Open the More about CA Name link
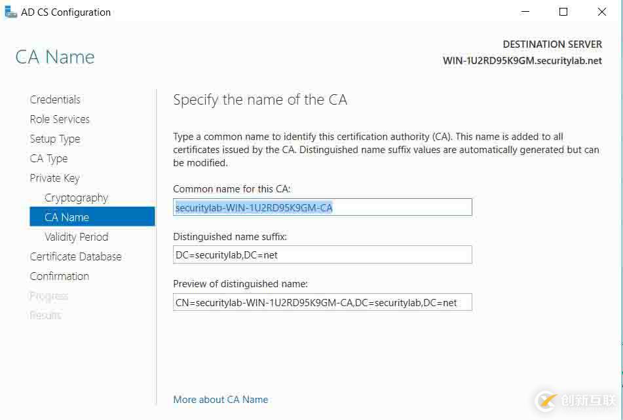Screen dimensions: 623x420 [221, 399]
